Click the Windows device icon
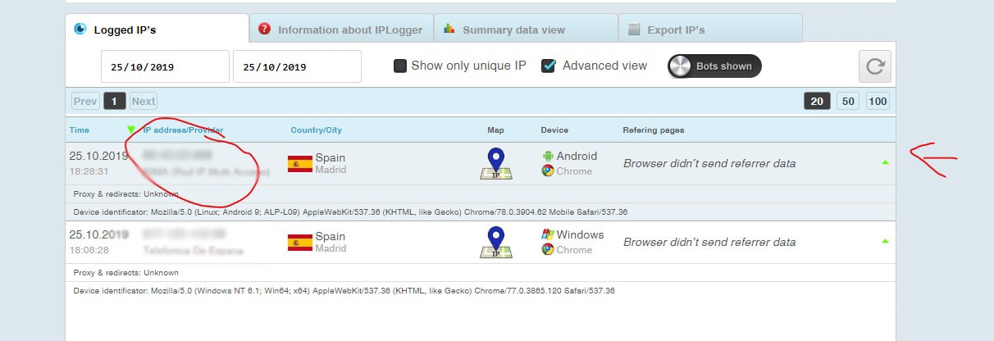 click(x=548, y=234)
